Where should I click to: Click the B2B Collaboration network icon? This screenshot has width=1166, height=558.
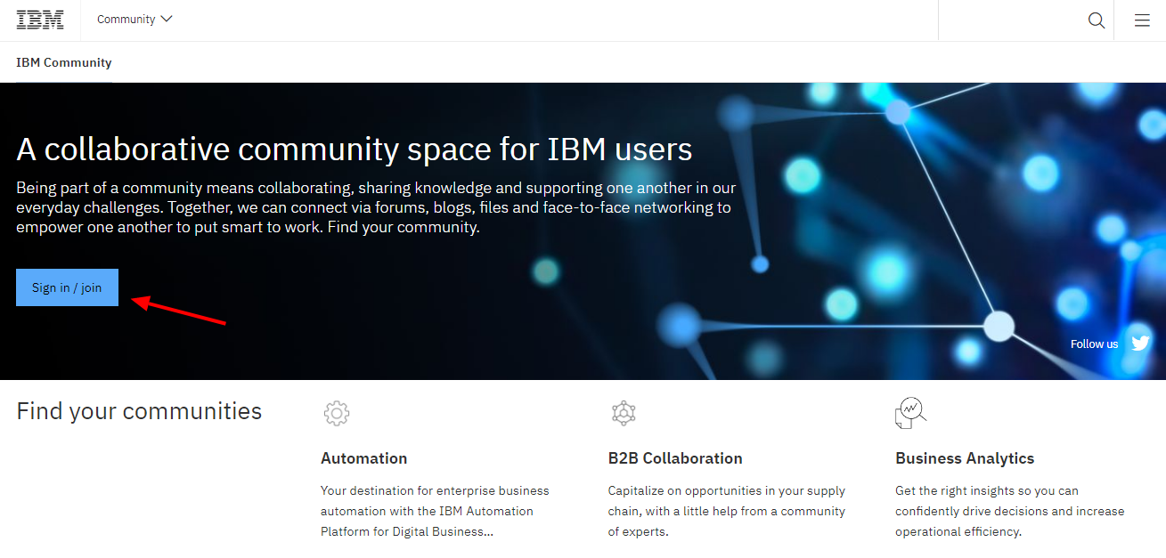pyautogui.click(x=624, y=413)
